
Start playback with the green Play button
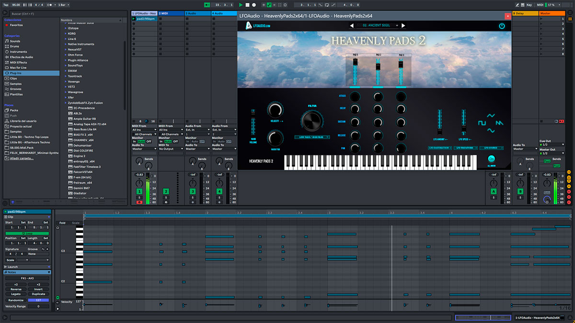(241, 4)
